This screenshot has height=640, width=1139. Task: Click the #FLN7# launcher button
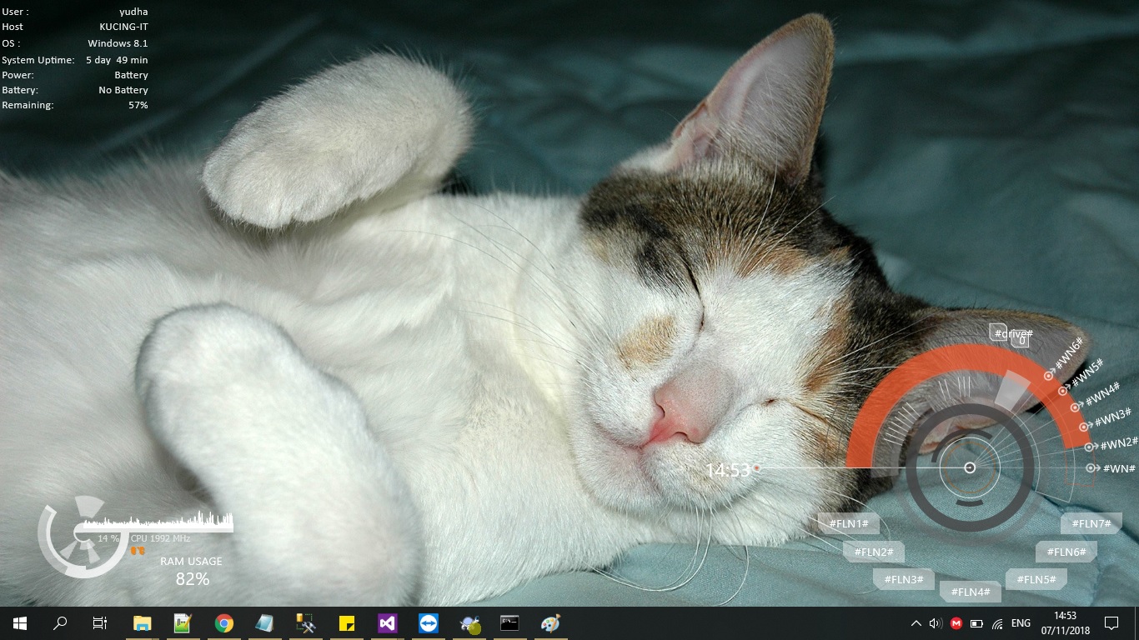(1090, 524)
